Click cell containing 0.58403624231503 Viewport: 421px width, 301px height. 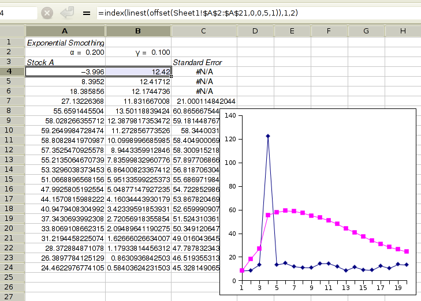pos(138,268)
